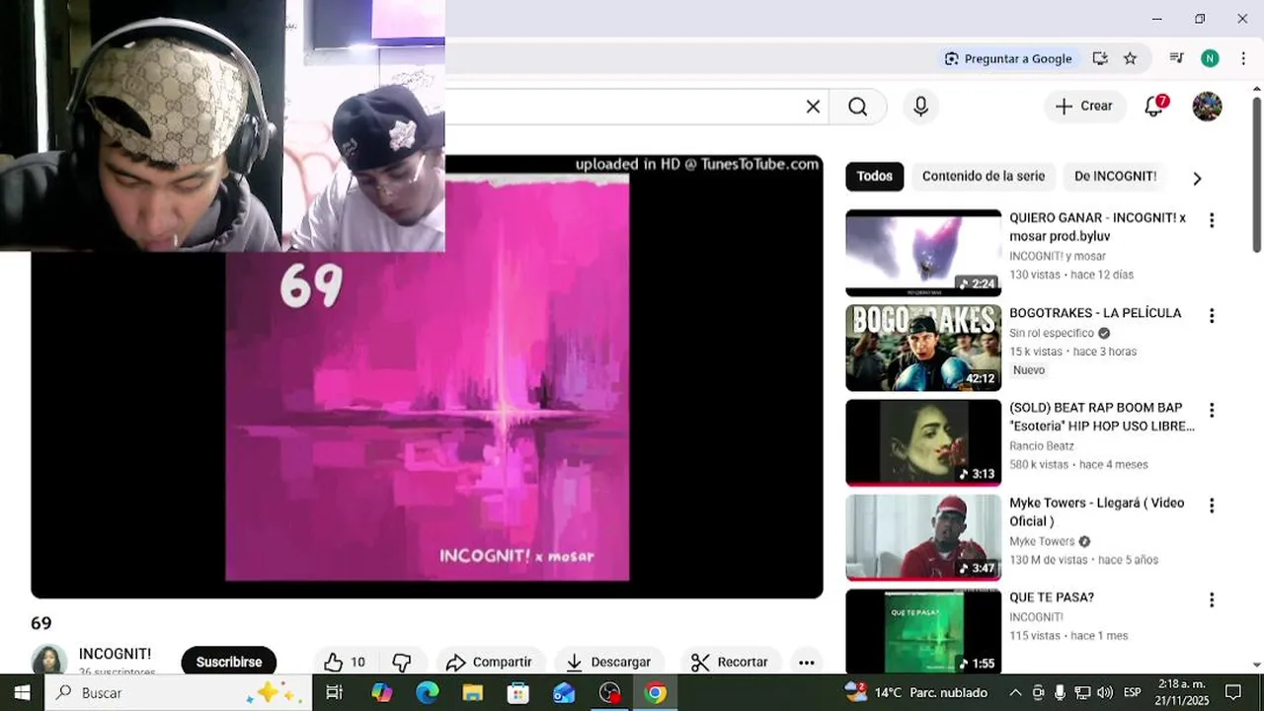Open options menu for BOGOTRAKES video
1264x711 pixels.
[x=1212, y=315]
